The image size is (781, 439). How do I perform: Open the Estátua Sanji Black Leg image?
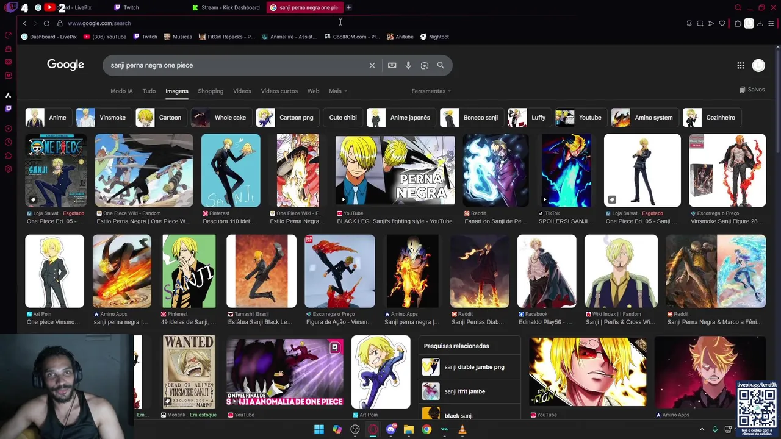pos(261,271)
